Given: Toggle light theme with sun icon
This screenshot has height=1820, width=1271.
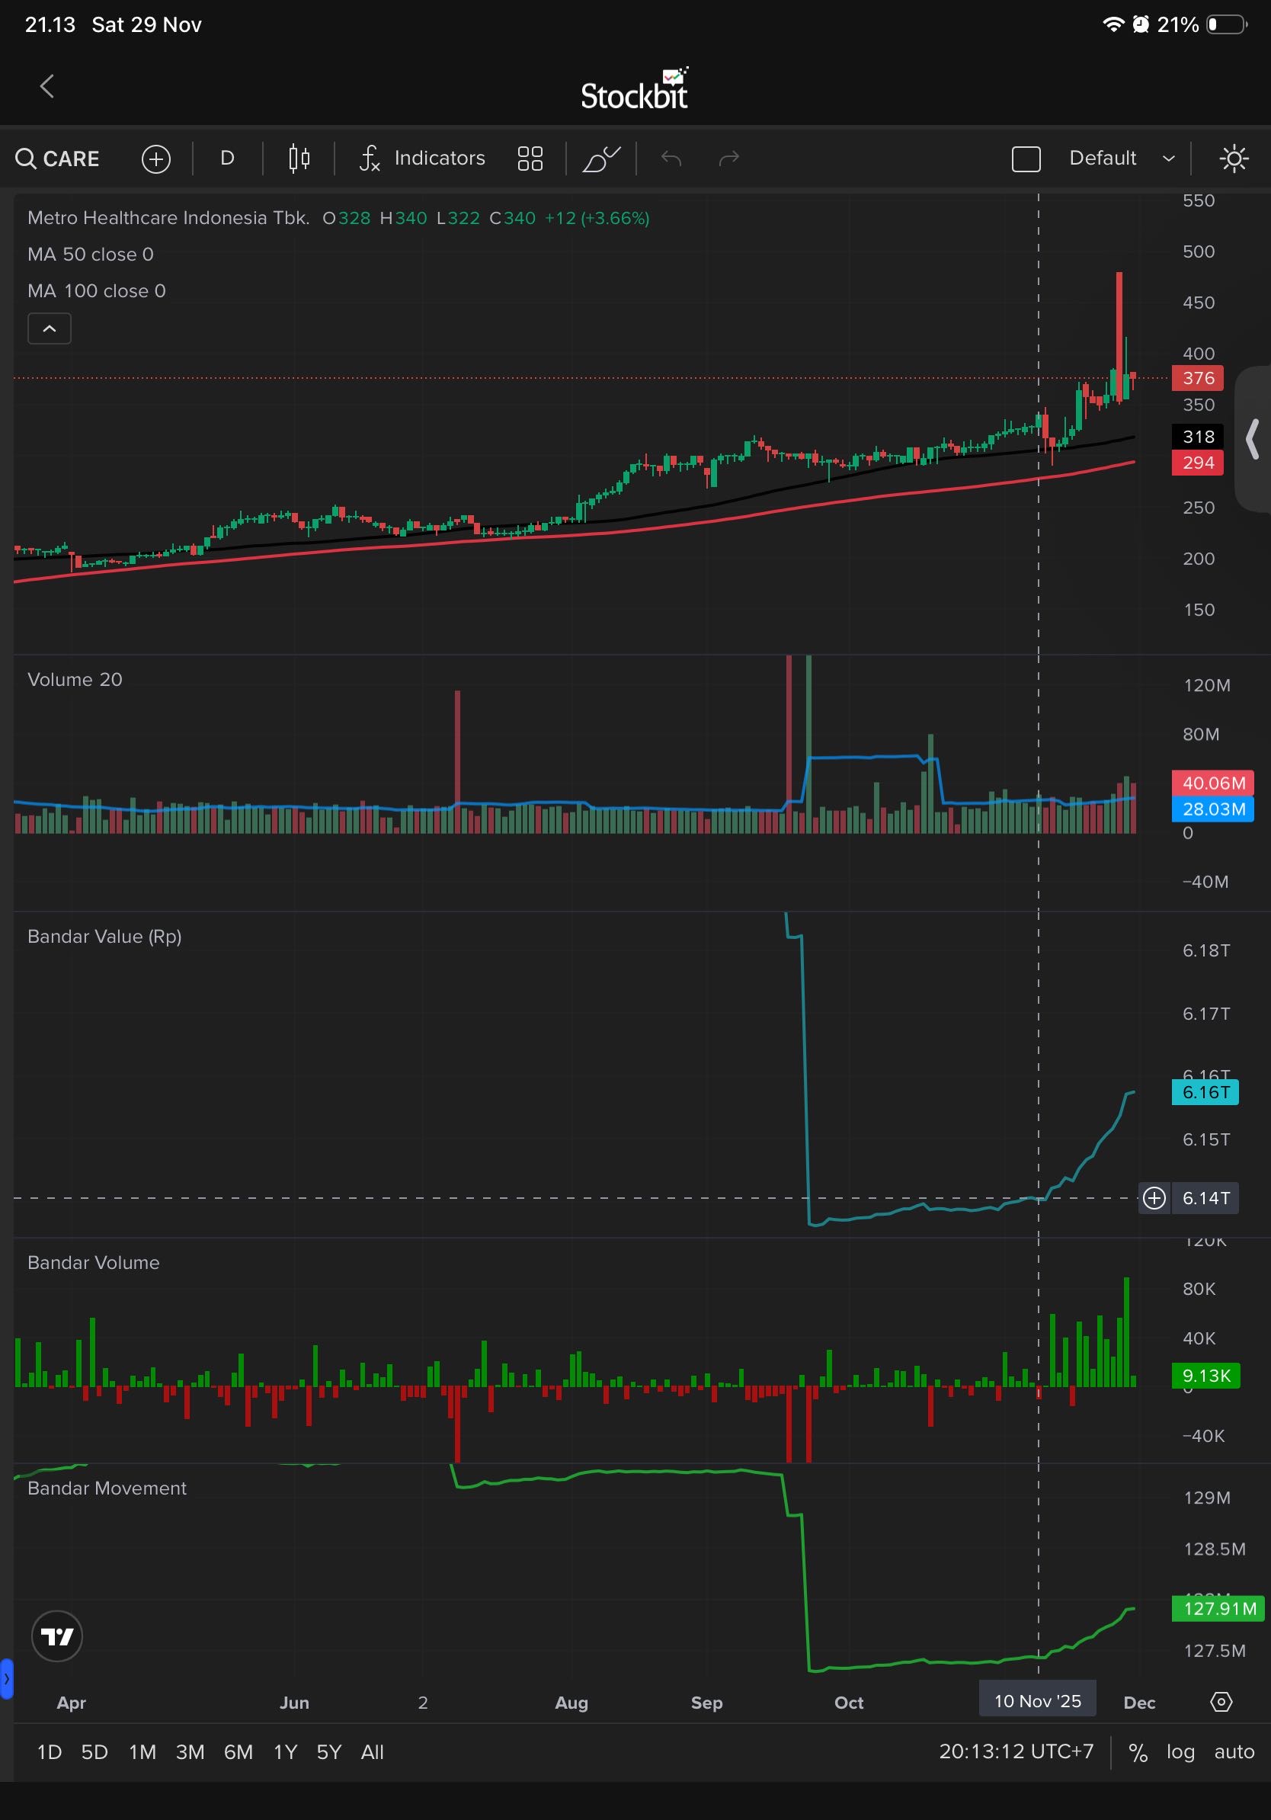Looking at the screenshot, I should (1234, 159).
